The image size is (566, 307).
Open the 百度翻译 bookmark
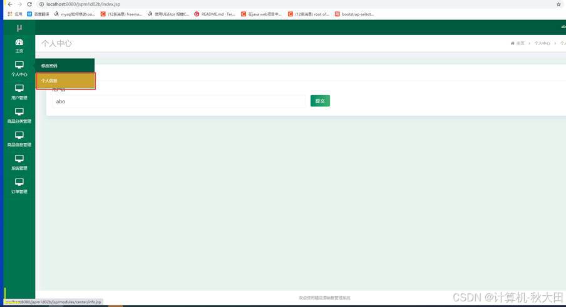point(38,14)
